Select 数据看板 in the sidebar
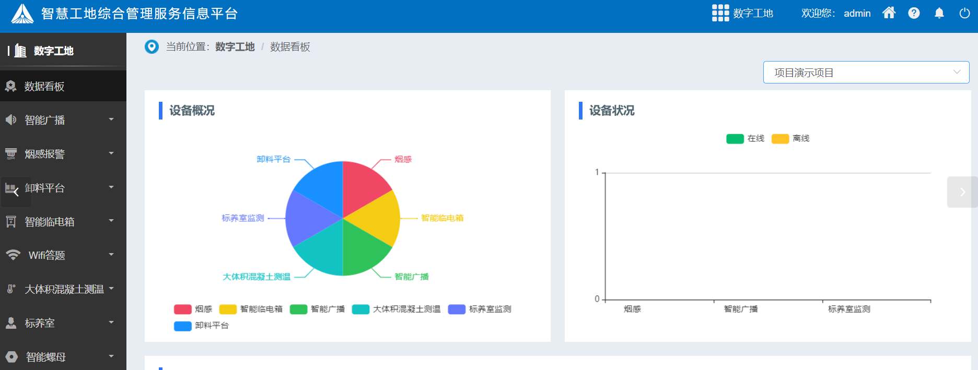Image resolution: width=978 pixels, height=370 pixels. point(44,87)
